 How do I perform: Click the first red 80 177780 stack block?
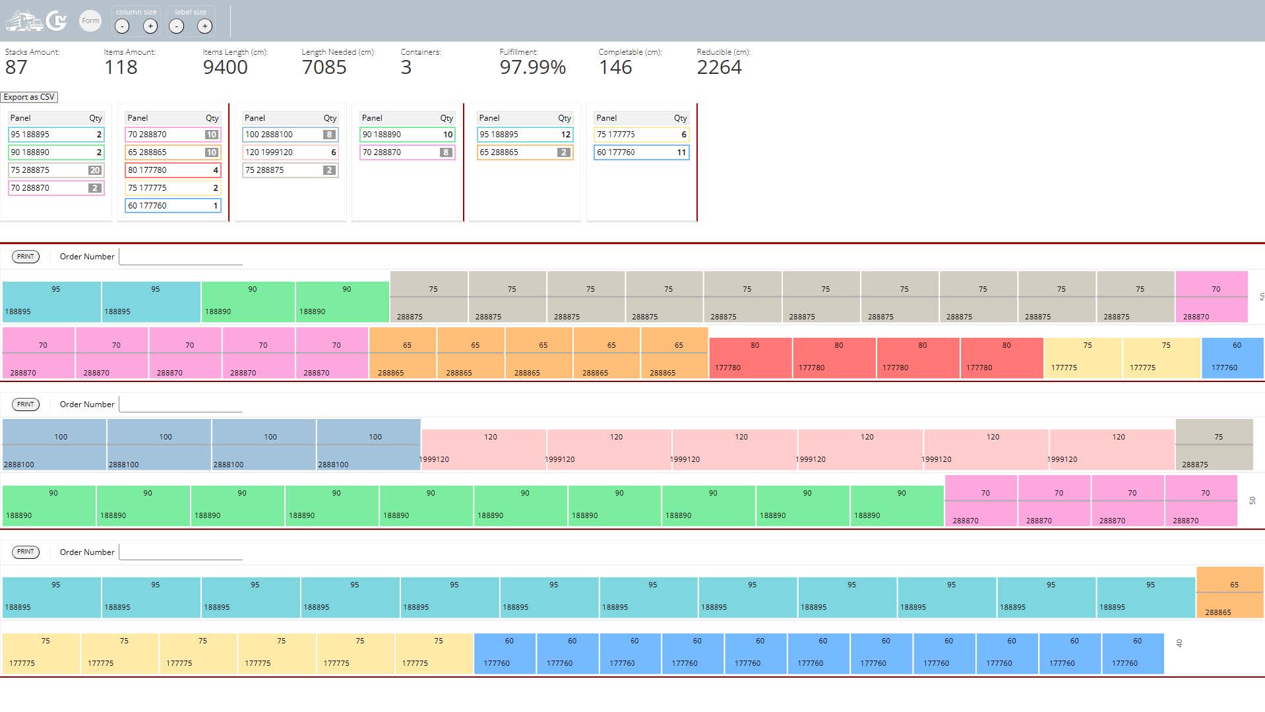[750, 358]
